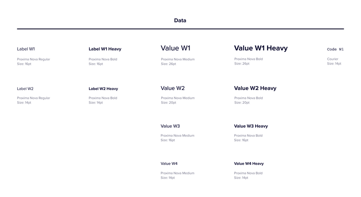Viewport: 361px width, 197px height.
Task: Click Proxima Nova Regular under Label W1
Action: click(33, 59)
